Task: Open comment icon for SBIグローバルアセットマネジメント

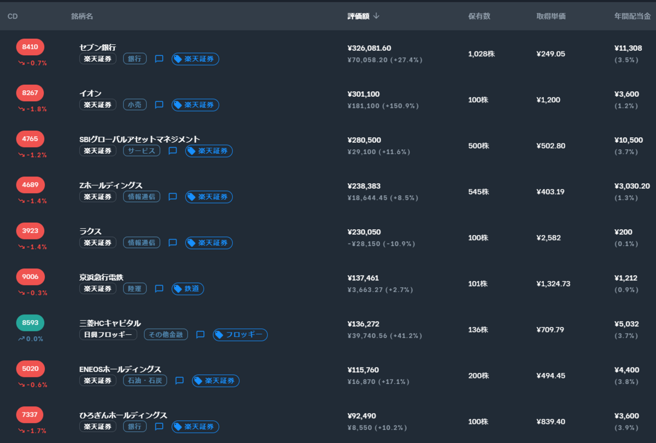Action: [173, 150]
